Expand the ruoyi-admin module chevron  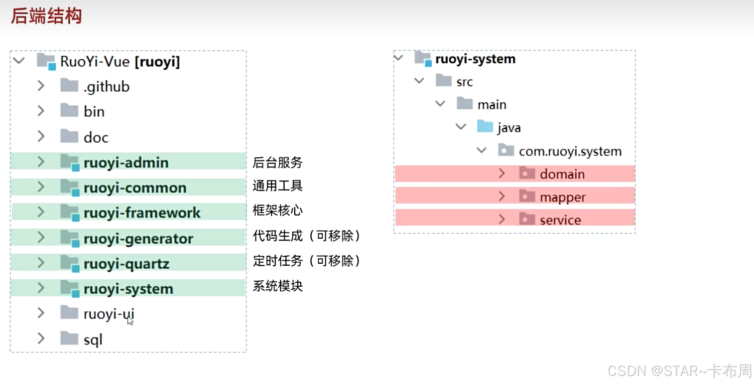click(x=41, y=162)
